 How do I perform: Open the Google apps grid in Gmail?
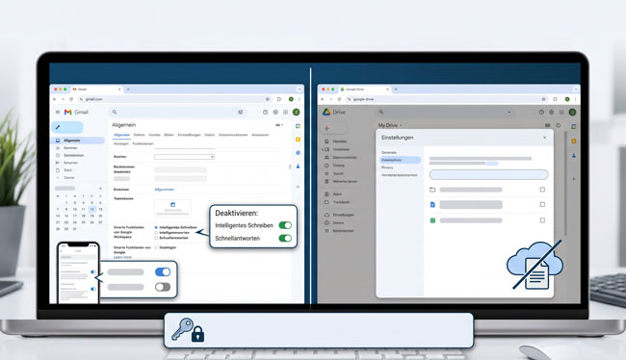pyautogui.click(x=285, y=113)
